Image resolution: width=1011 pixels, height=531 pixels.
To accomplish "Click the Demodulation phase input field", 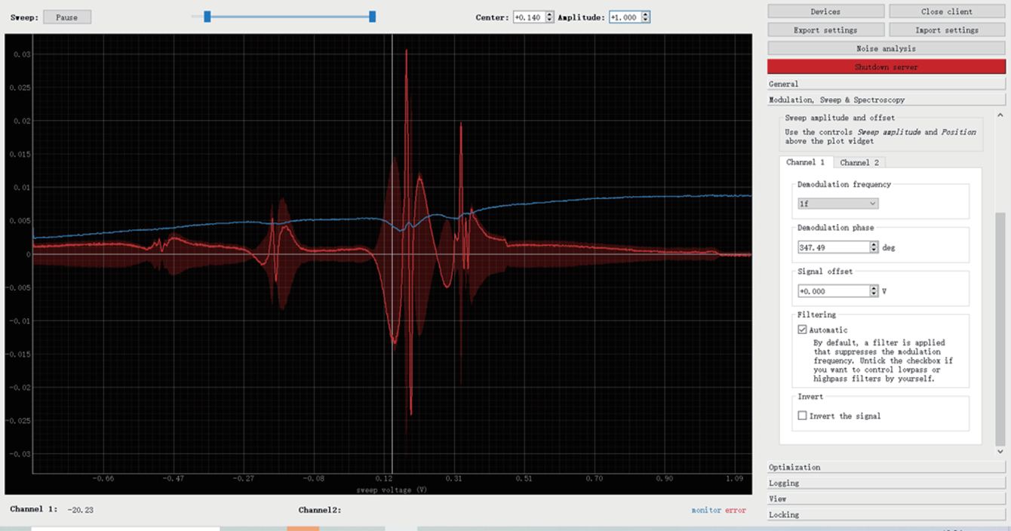I will [x=832, y=247].
